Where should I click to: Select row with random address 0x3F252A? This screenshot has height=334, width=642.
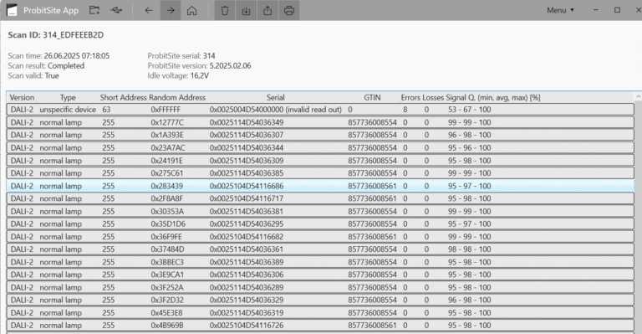pyautogui.click(x=320, y=288)
